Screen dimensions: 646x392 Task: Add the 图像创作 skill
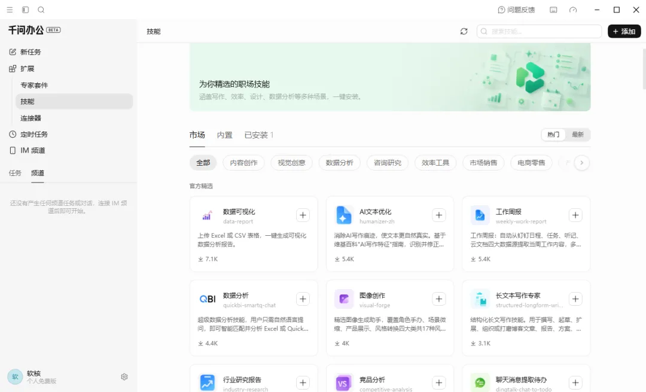click(x=439, y=299)
